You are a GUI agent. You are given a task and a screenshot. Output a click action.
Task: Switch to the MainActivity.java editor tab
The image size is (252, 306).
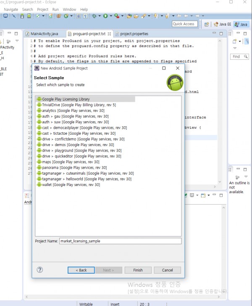coord(45,34)
